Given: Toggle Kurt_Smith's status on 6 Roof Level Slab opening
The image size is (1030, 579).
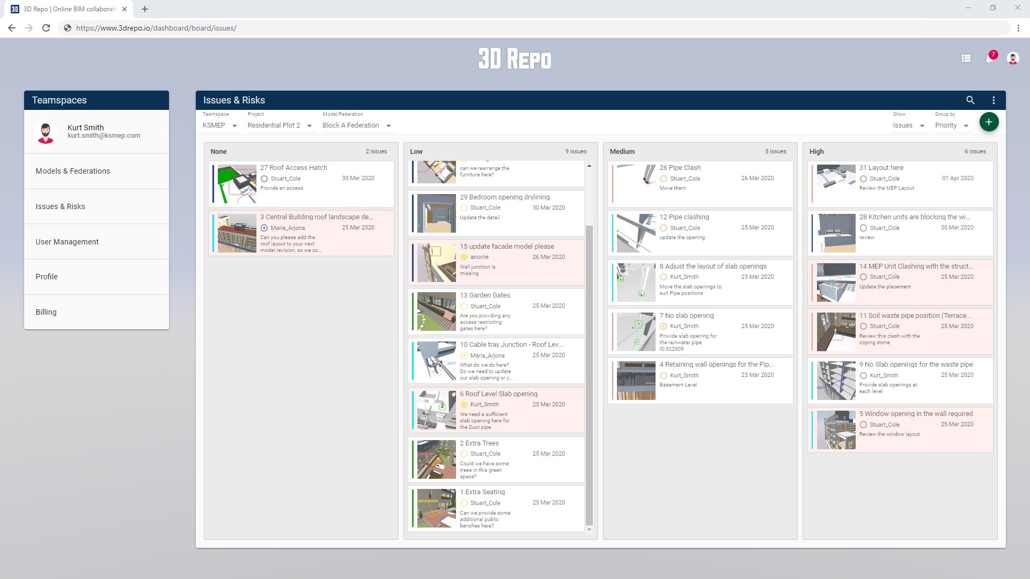Looking at the screenshot, I should (x=465, y=405).
